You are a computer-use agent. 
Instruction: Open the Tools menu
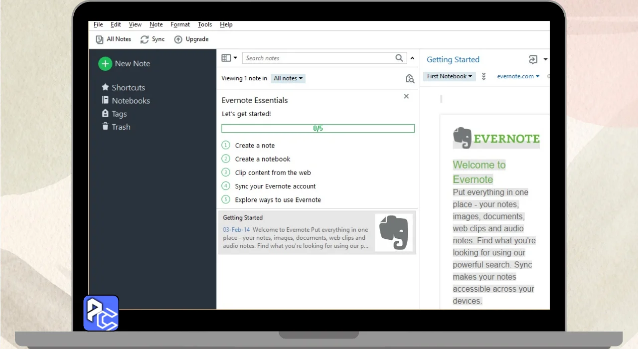coord(205,24)
